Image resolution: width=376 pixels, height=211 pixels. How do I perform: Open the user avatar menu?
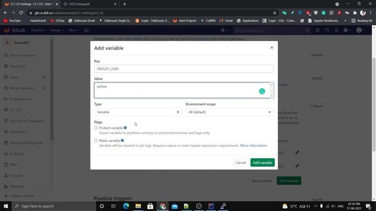click(360, 30)
